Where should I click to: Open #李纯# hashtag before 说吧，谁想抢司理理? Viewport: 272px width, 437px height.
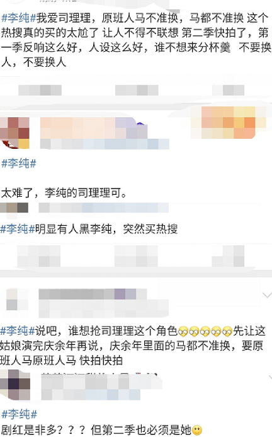pyautogui.click(x=18, y=331)
